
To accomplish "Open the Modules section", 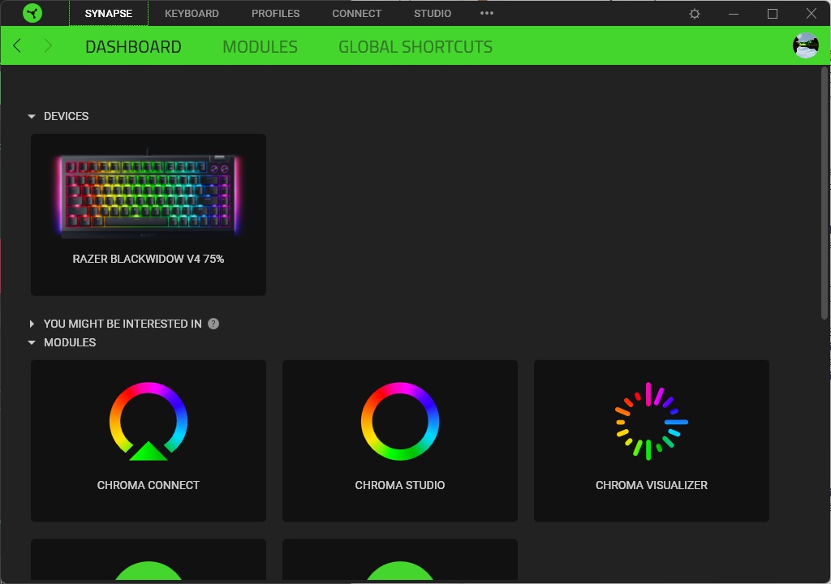I will 260,46.
